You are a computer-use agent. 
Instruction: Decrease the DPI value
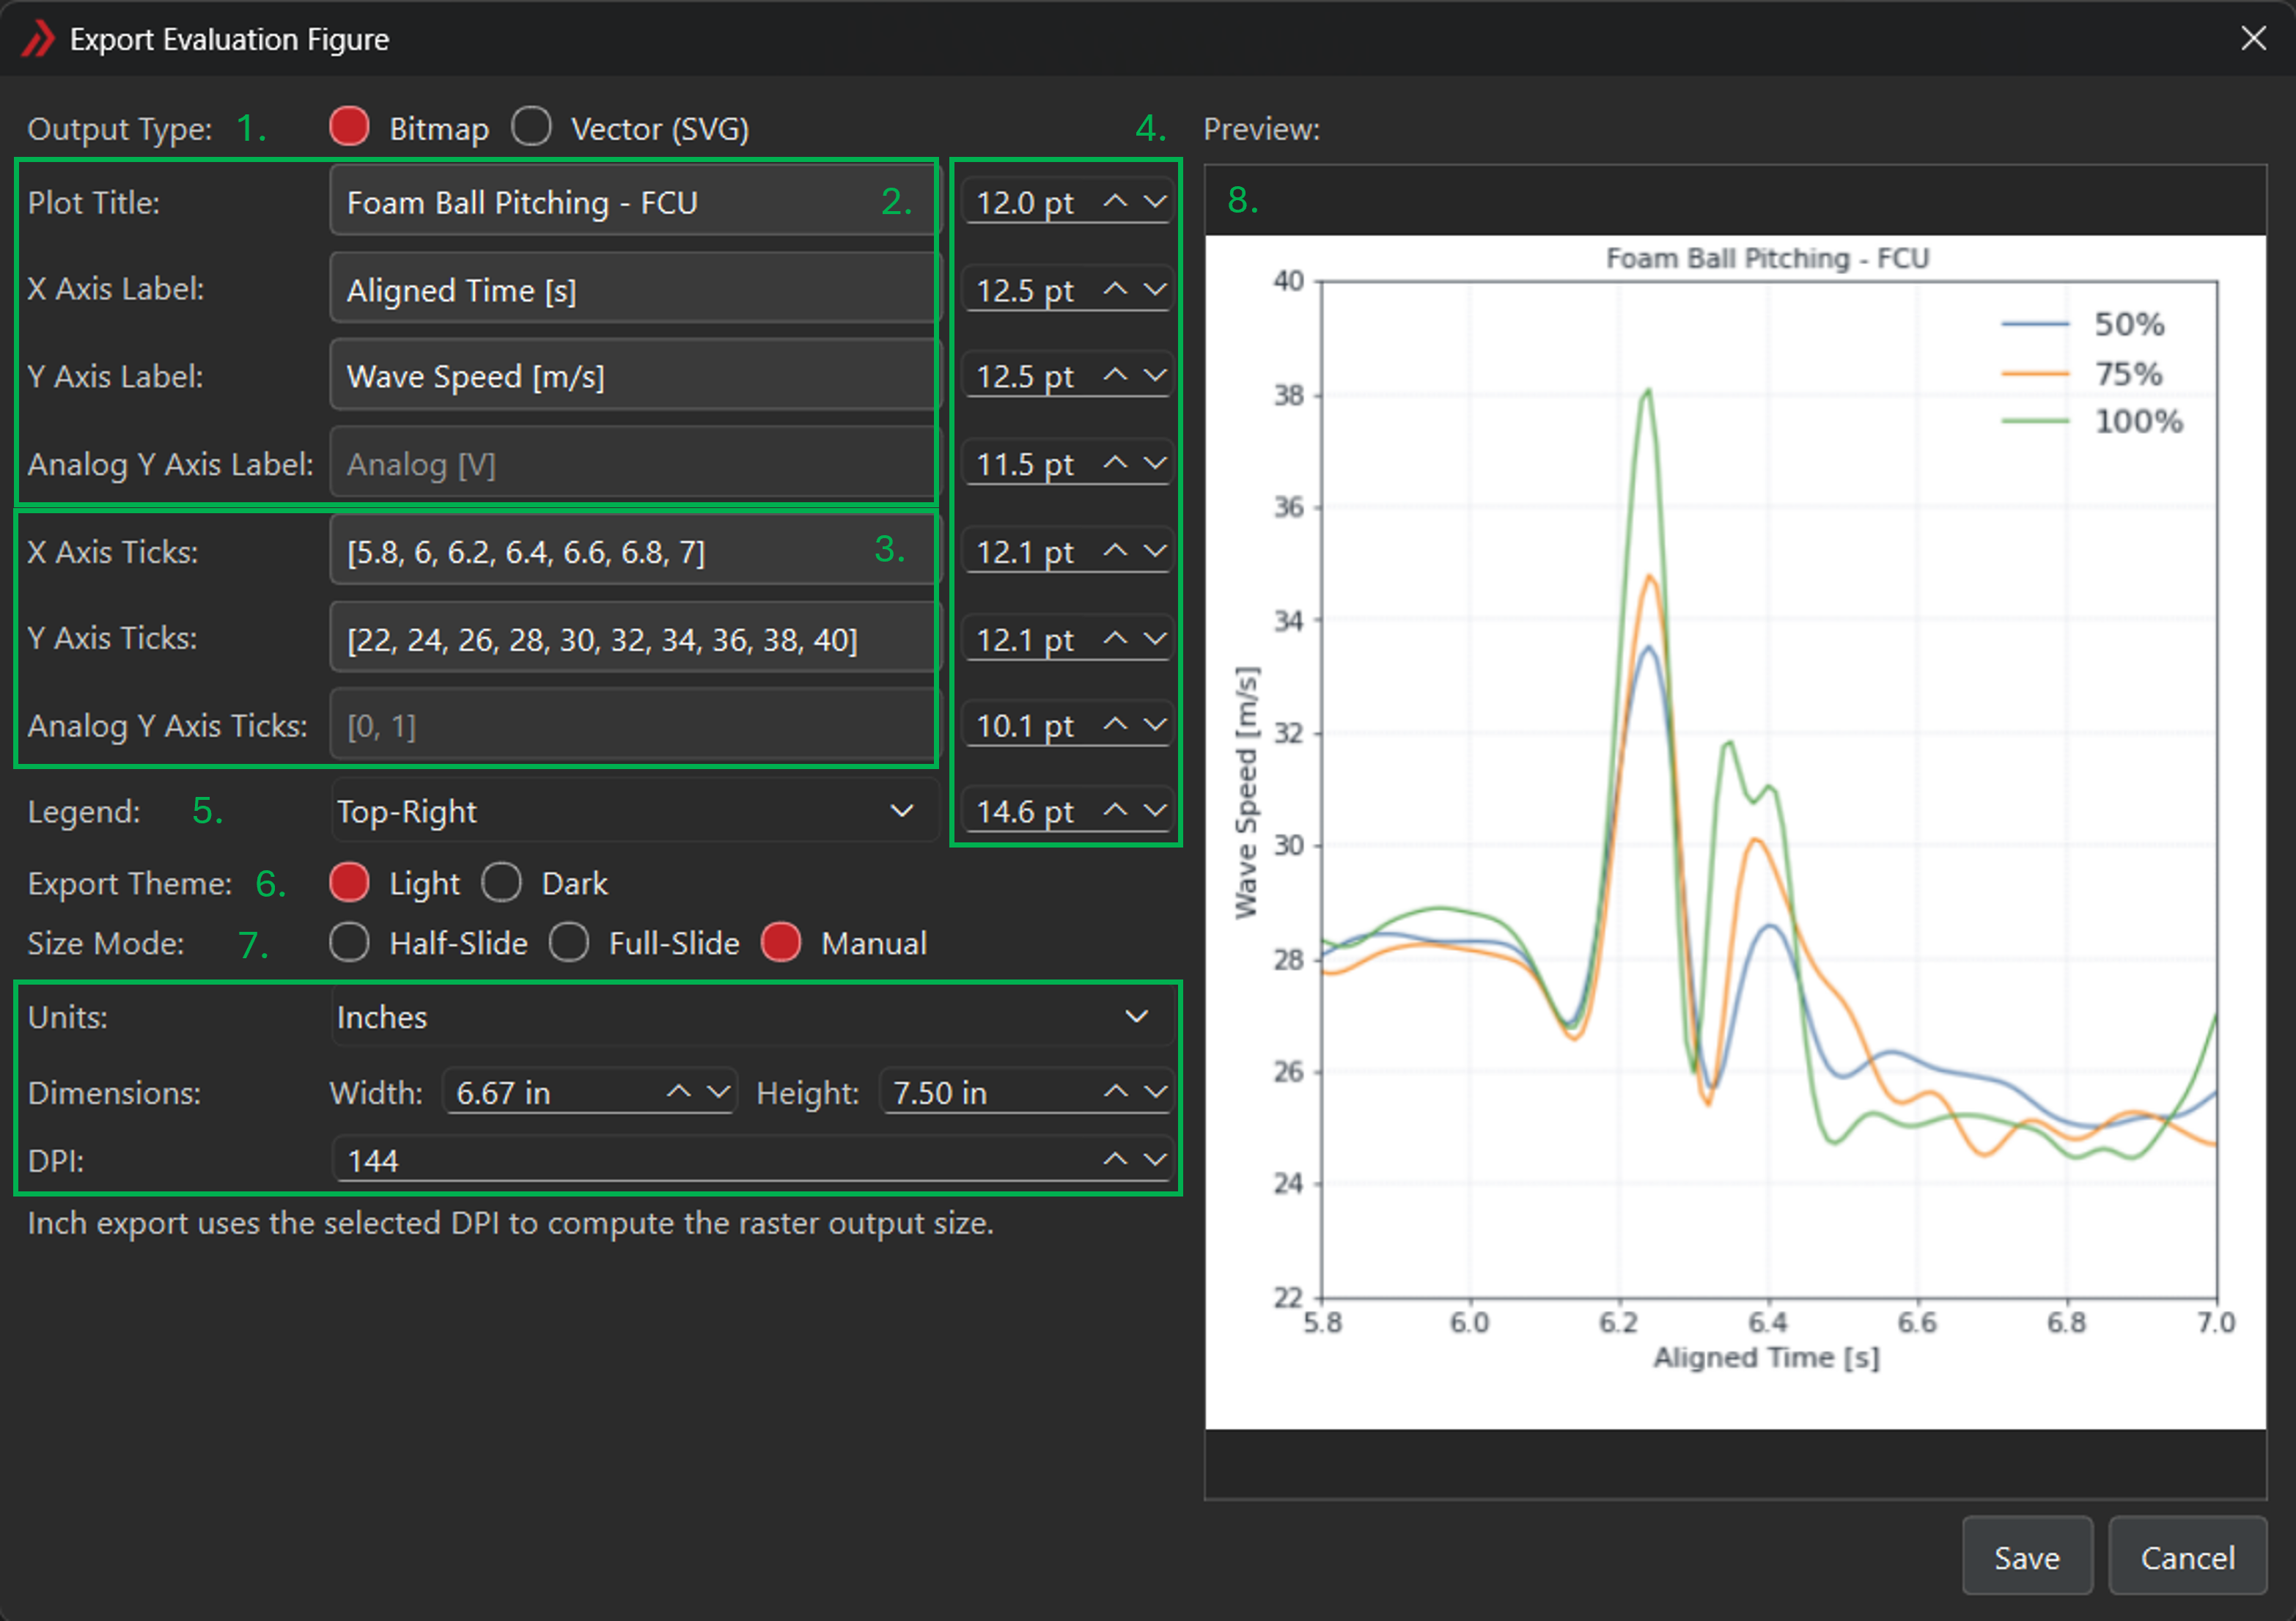pyautogui.click(x=1155, y=1160)
